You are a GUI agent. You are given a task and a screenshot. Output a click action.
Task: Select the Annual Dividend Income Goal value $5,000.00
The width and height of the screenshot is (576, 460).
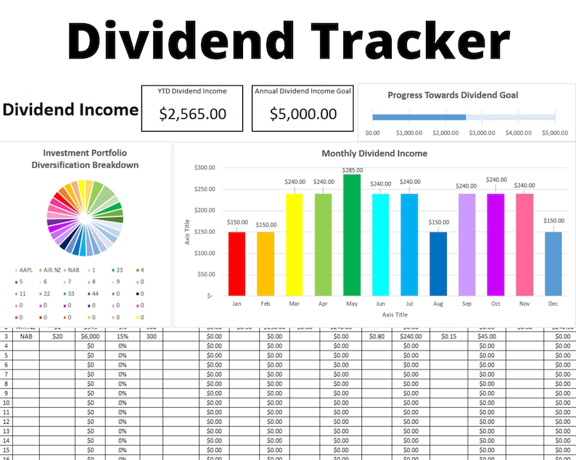(303, 114)
